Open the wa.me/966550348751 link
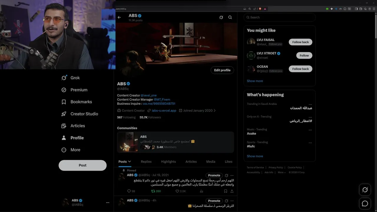This screenshot has width=377, height=212. click(159, 104)
